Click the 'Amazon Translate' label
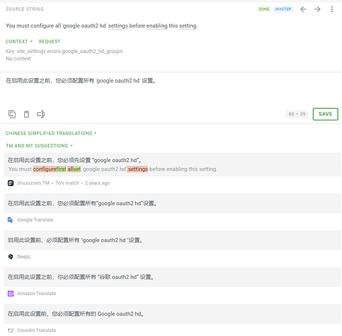 pos(36,294)
